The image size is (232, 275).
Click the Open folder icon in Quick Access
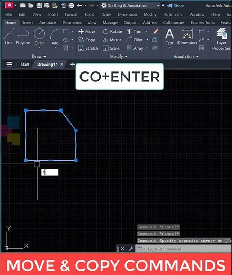(x=31, y=5)
